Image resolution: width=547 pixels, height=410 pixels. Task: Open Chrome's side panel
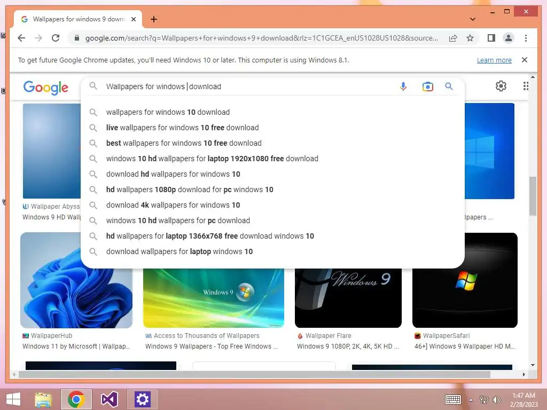(x=491, y=38)
